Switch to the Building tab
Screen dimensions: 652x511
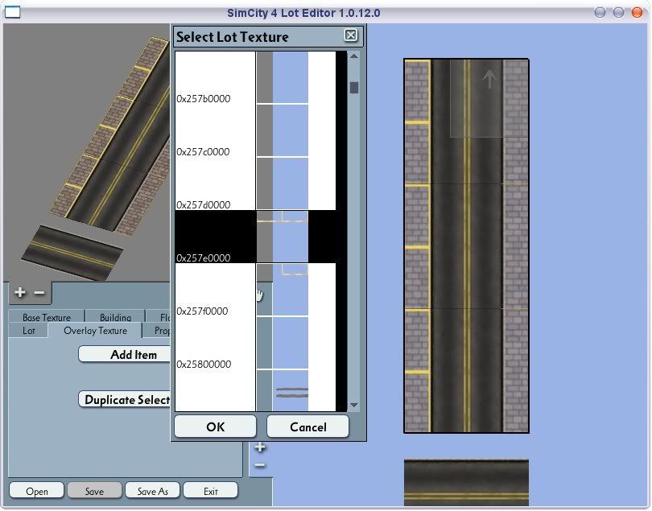115,317
